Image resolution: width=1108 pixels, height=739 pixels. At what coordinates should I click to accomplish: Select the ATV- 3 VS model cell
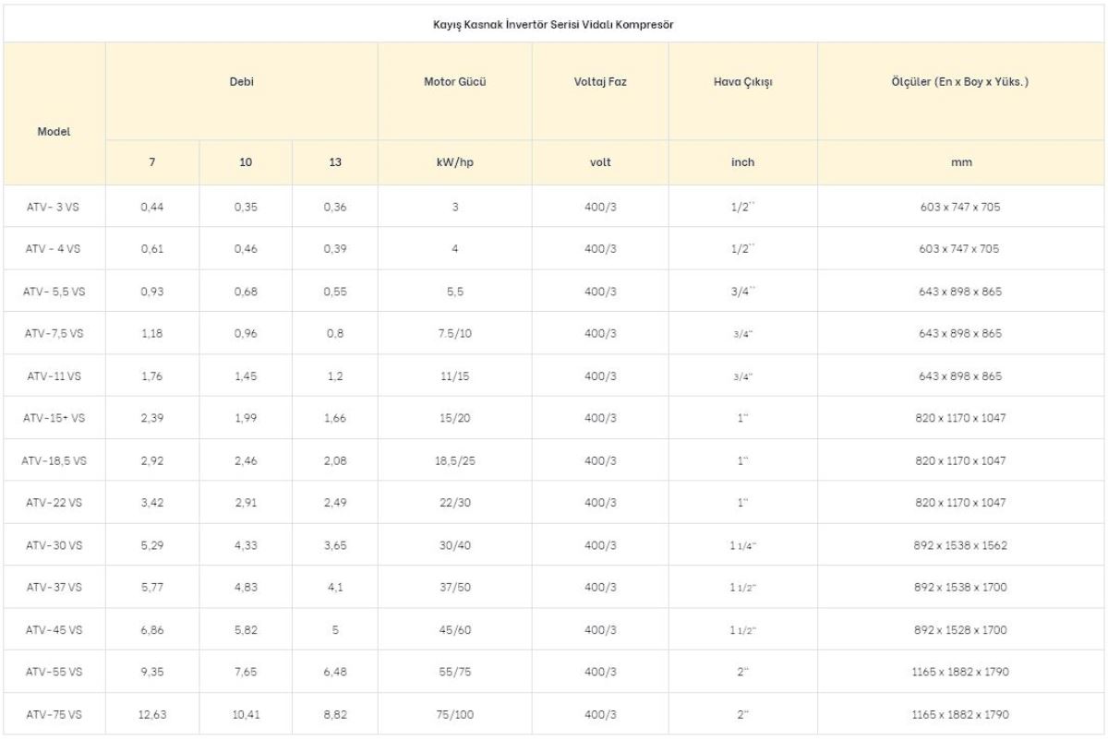pos(54,207)
